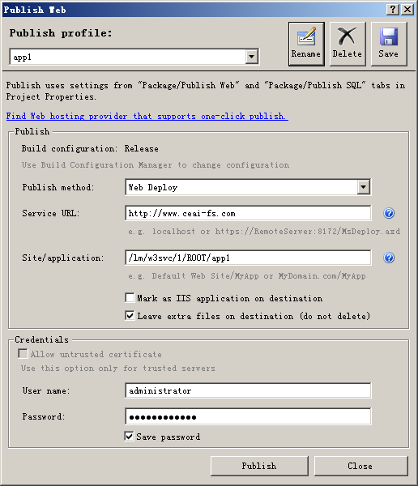Screen dimensions: 418x486
Task: Save the publish profile with the floppy disk icon
Action: 389,44
